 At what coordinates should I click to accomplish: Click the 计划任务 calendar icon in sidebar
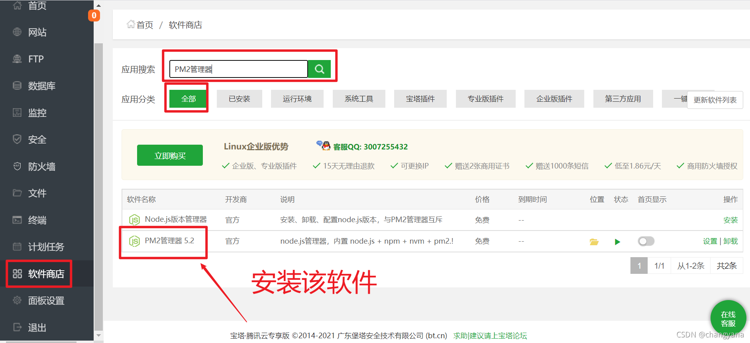pyautogui.click(x=17, y=246)
